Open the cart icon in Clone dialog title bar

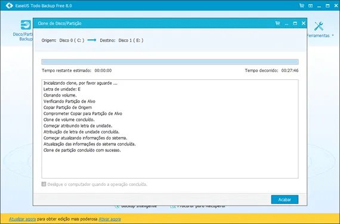pos(277,23)
